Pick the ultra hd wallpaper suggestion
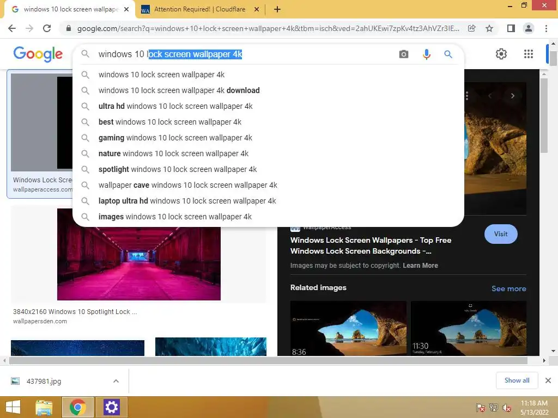558x418 pixels. (268, 106)
